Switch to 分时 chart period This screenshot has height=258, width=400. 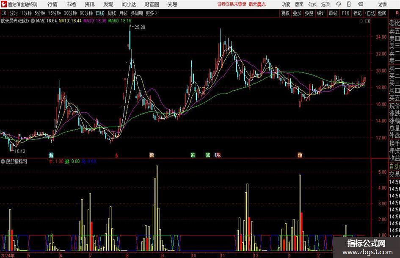coord(14,13)
